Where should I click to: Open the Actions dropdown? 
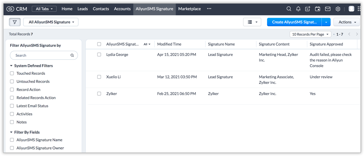click(x=347, y=22)
